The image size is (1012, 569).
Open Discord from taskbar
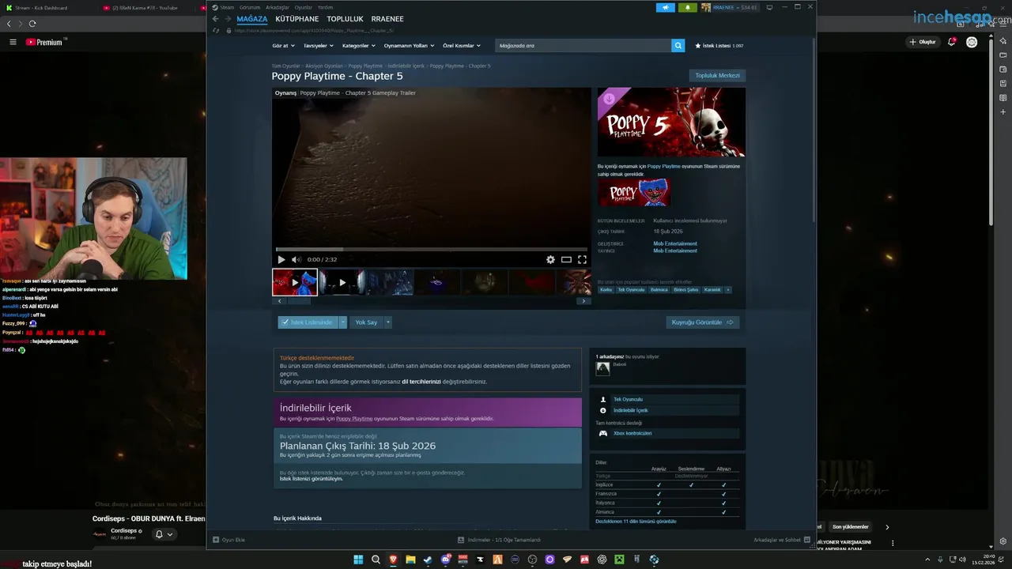coord(446,560)
